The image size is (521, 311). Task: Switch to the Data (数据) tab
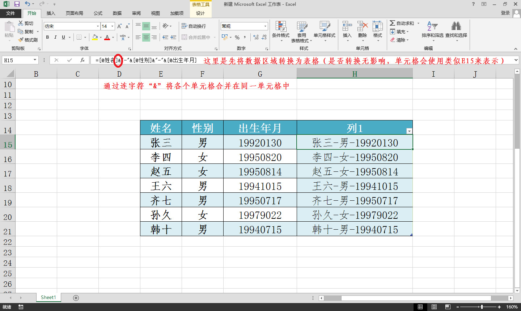tap(117, 13)
